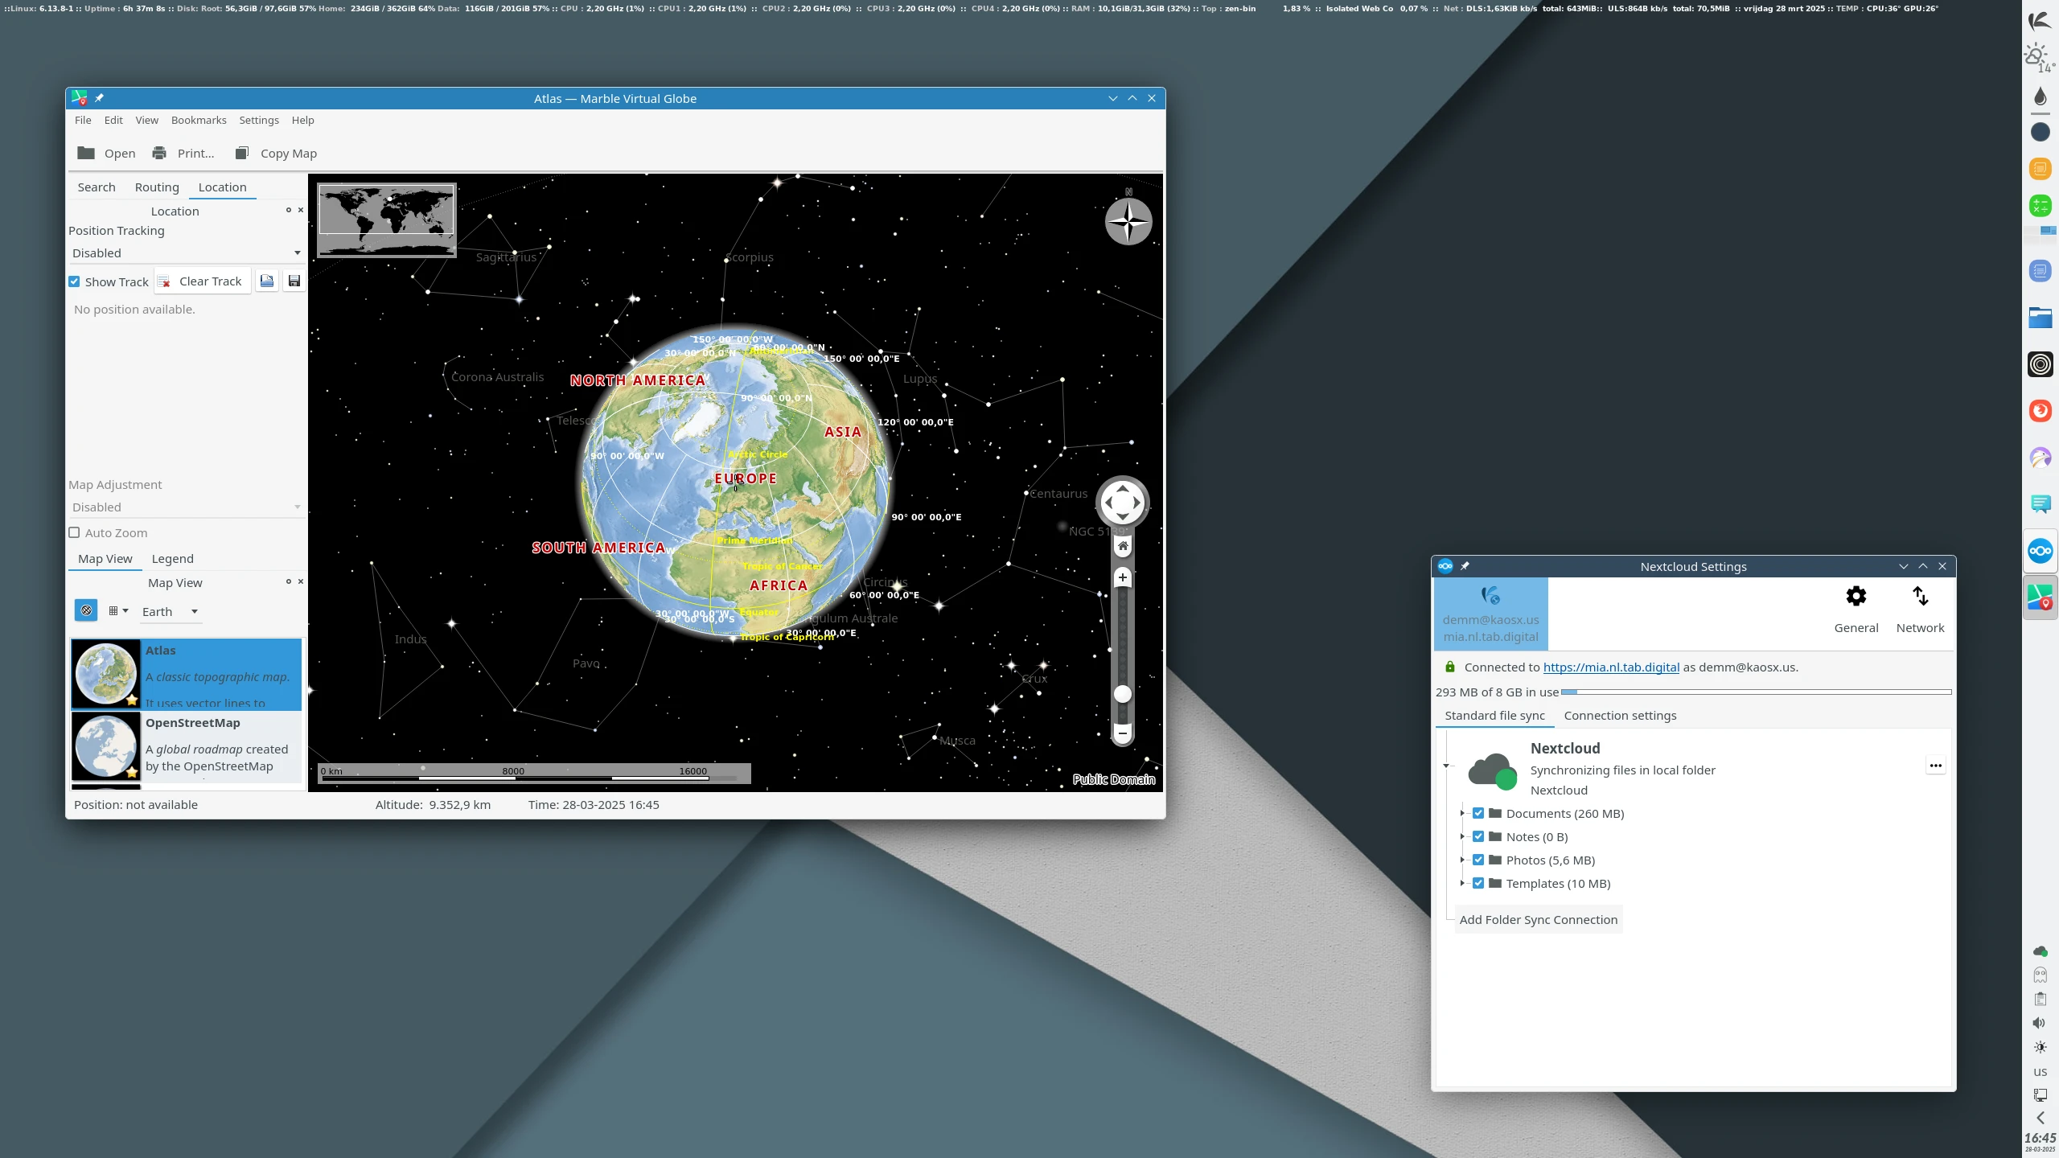Screen dimensions: 2059x1158
Task: Click the open track file icon
Action: click(267, 281)
